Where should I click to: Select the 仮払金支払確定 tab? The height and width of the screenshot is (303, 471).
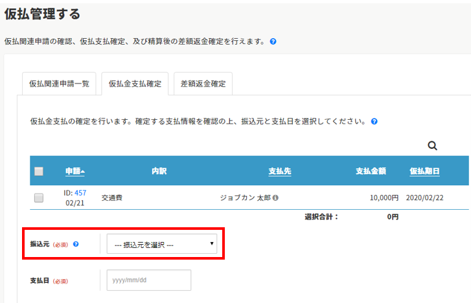pos(135,84)
